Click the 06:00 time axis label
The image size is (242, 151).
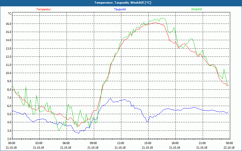pyautogui.click(x=67, y=143)
